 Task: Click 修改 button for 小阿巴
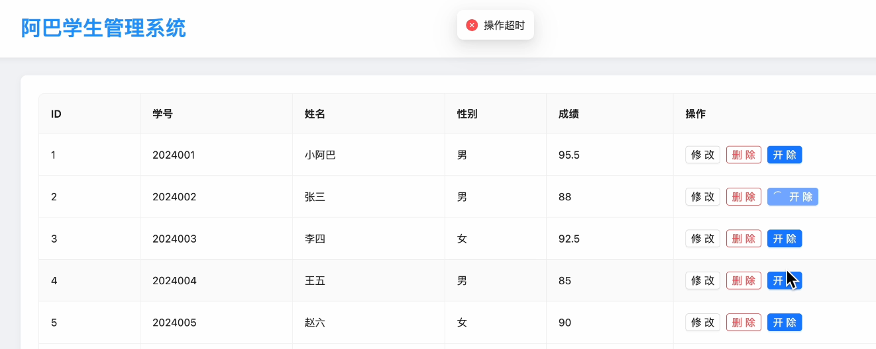pyautogui.click(x=702, y=155)
